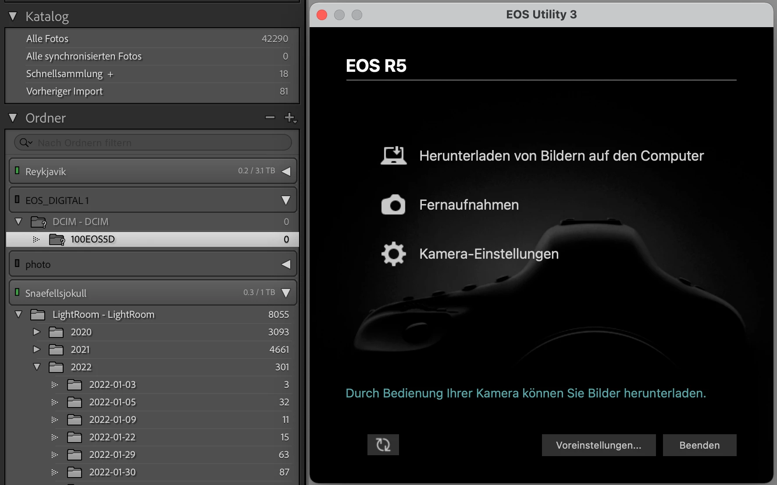Image resolution: width=777 pixels, height=485 pixels.
Task: Click the Nach Ordnern filtern search field
Action: pos(153,143)
